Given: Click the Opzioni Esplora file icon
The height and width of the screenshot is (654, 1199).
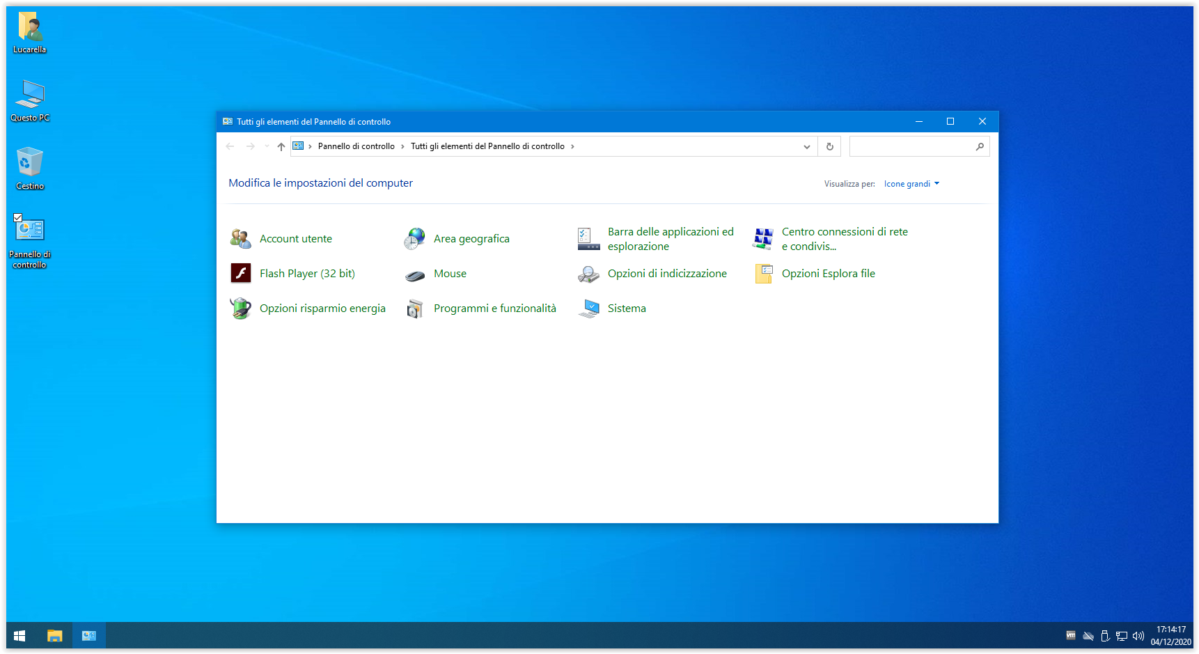Looking at the screenshot, I should pos(763,274).
